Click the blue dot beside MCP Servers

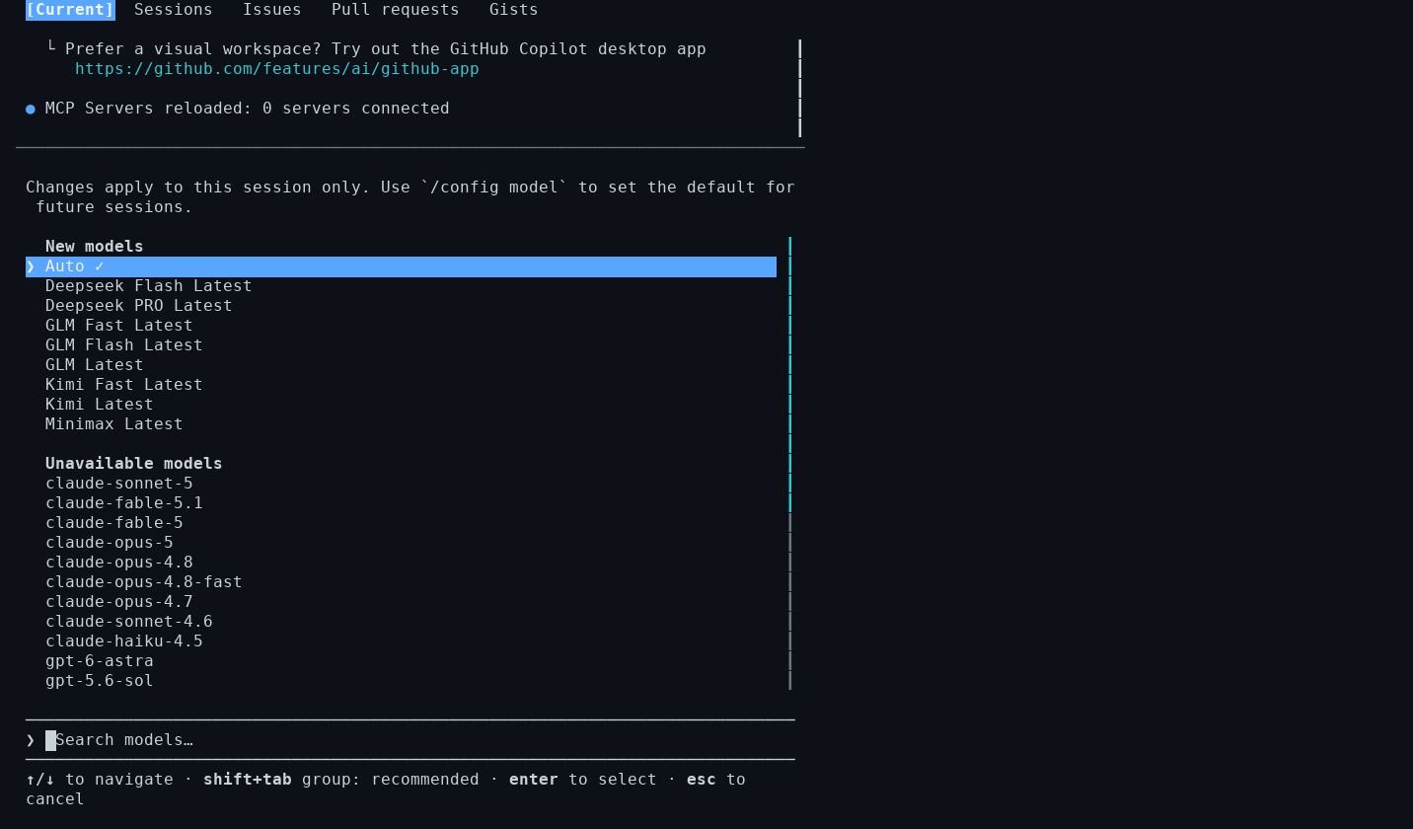tap(31, 109)
